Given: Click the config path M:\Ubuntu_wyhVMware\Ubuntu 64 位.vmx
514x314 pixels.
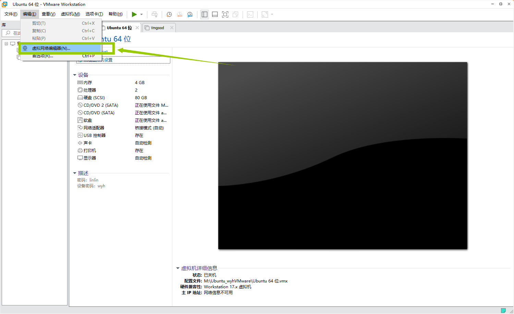Looking at the screenshot, I should pos(246,281).
